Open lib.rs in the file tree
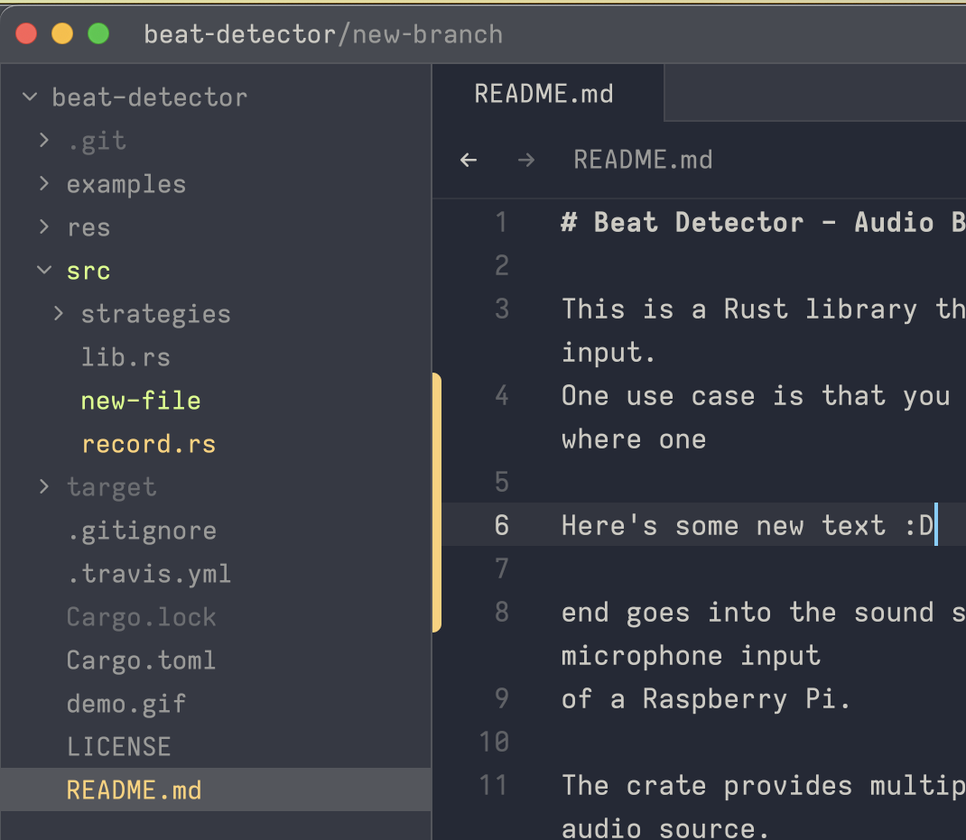Image resolution: width=966 pixels, height=840 pixels. tap(125, 357)
